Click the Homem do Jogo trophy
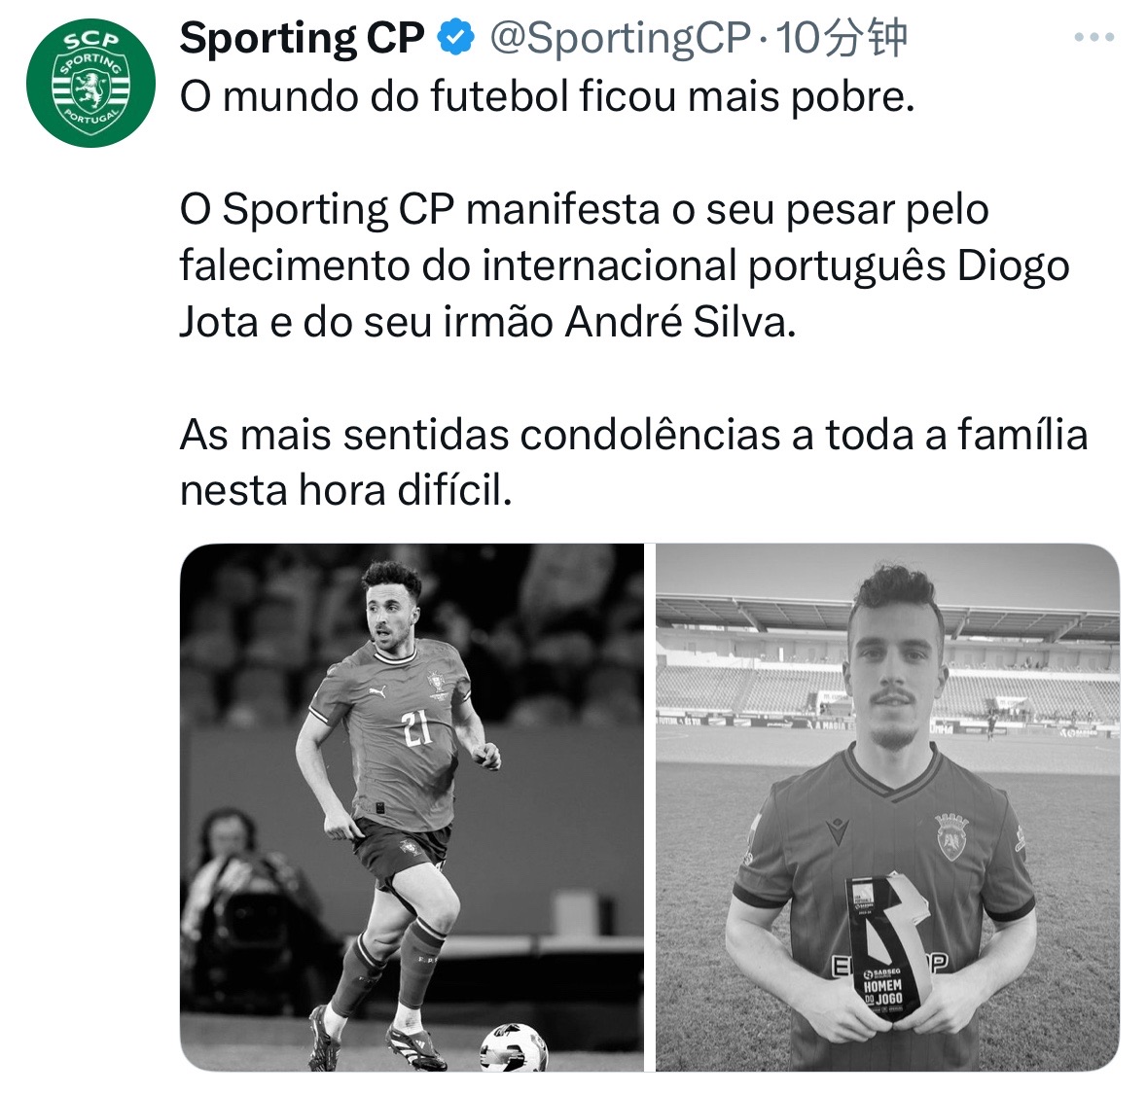 coord(886,946)
